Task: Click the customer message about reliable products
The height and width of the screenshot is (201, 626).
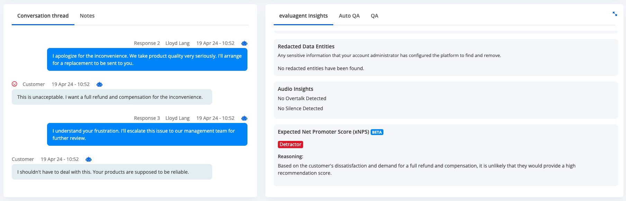Action: click(x=112, y=172)
